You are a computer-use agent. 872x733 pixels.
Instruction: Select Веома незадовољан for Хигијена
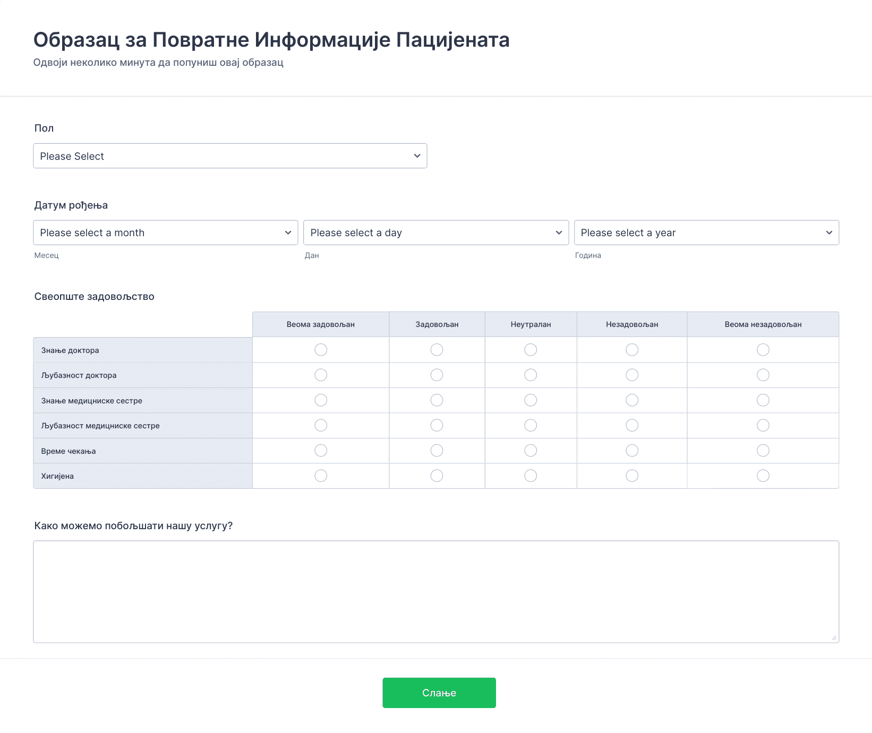pos(763,476)
